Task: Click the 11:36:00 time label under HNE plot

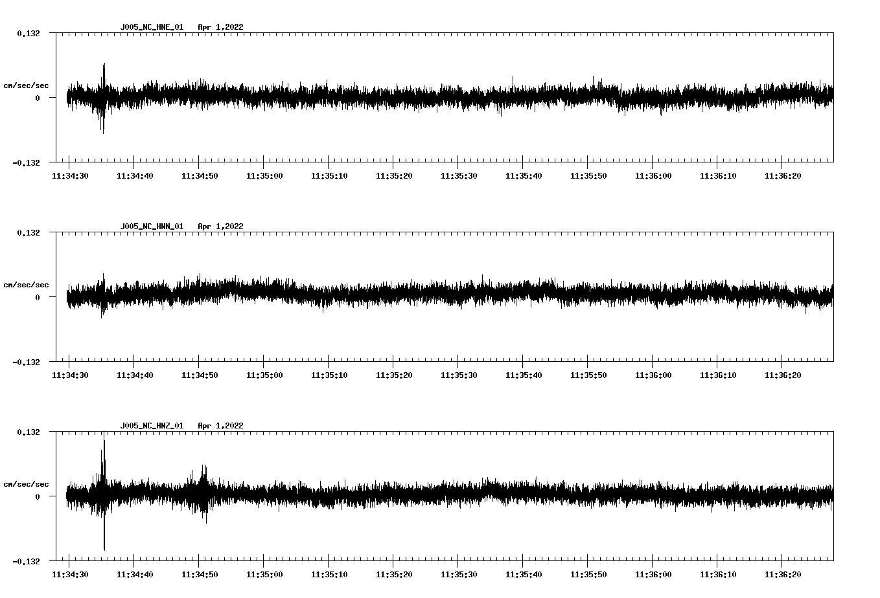Action: [653, 176]
